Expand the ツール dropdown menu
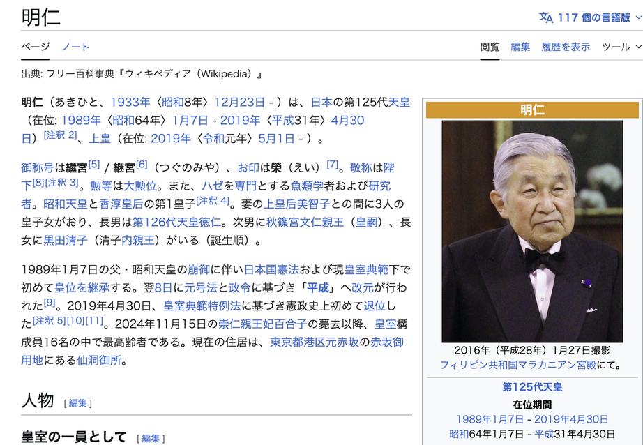 (x=621, y=47)
